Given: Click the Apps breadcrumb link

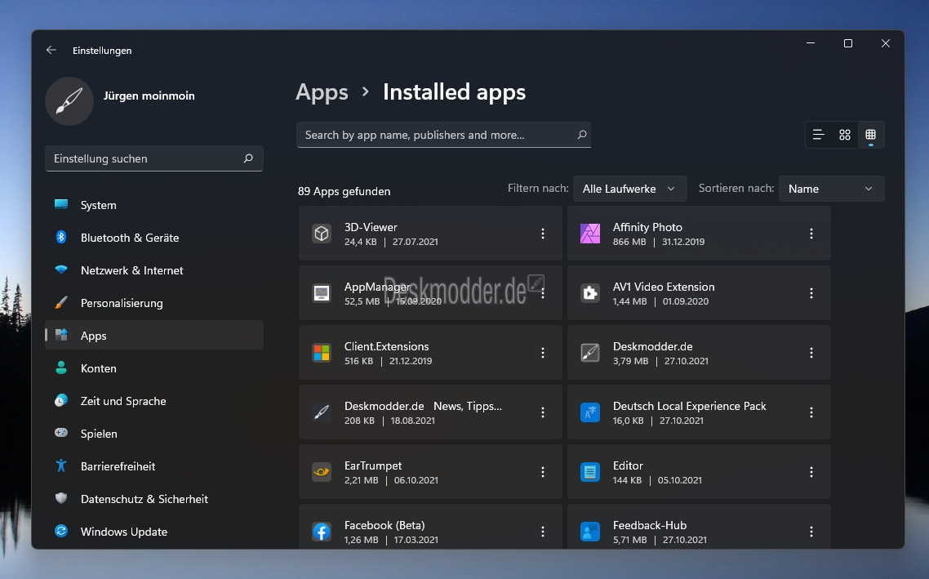Looking at the screenshot, I should click(322, 92).
